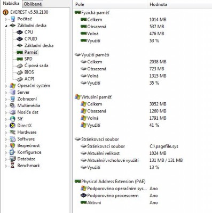212x213 pixels.
Task: Select the Čipová sada chipset icon
Action: 20,66
